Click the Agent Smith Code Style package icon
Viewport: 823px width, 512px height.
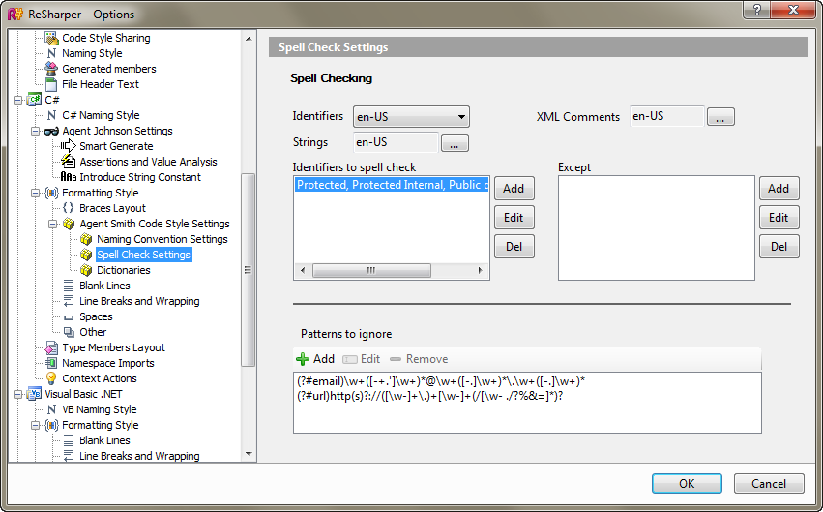(69, 224)
